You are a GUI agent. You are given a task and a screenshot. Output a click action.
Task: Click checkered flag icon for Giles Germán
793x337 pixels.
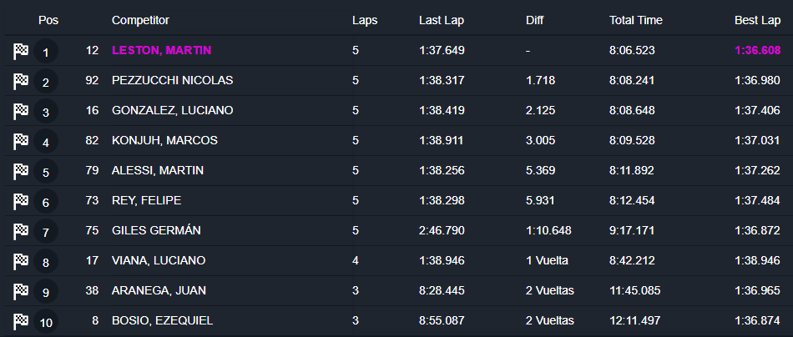21,231
